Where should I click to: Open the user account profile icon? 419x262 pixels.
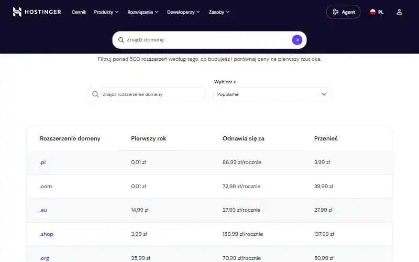pos(399,12)
